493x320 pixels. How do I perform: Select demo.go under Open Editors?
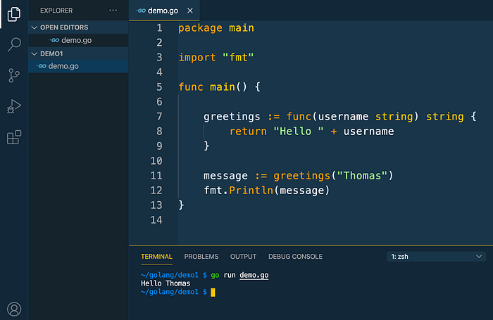(x=78, y=40)
